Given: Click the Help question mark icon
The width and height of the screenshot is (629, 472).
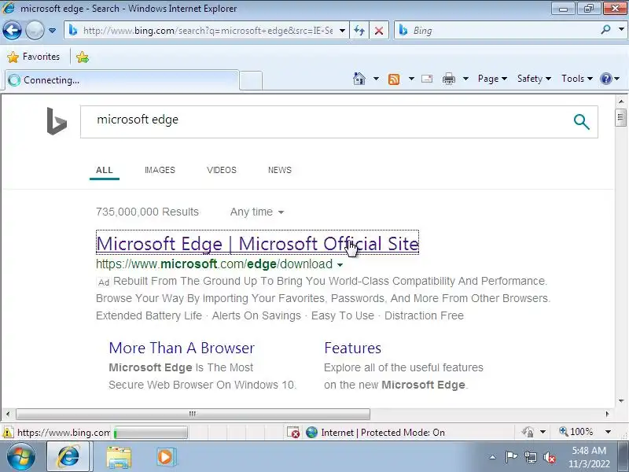Looking at the screenshot, I should click(x=605, y=79).
